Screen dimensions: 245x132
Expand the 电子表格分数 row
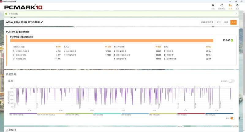coord(64,51)
